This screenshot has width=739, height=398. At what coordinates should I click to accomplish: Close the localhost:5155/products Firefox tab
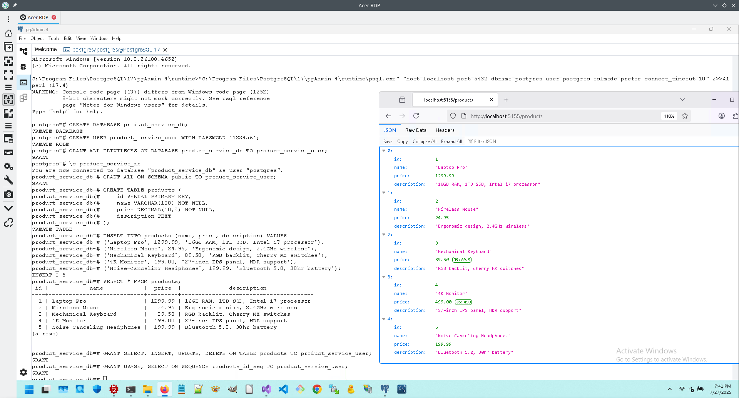pos(492,100)
